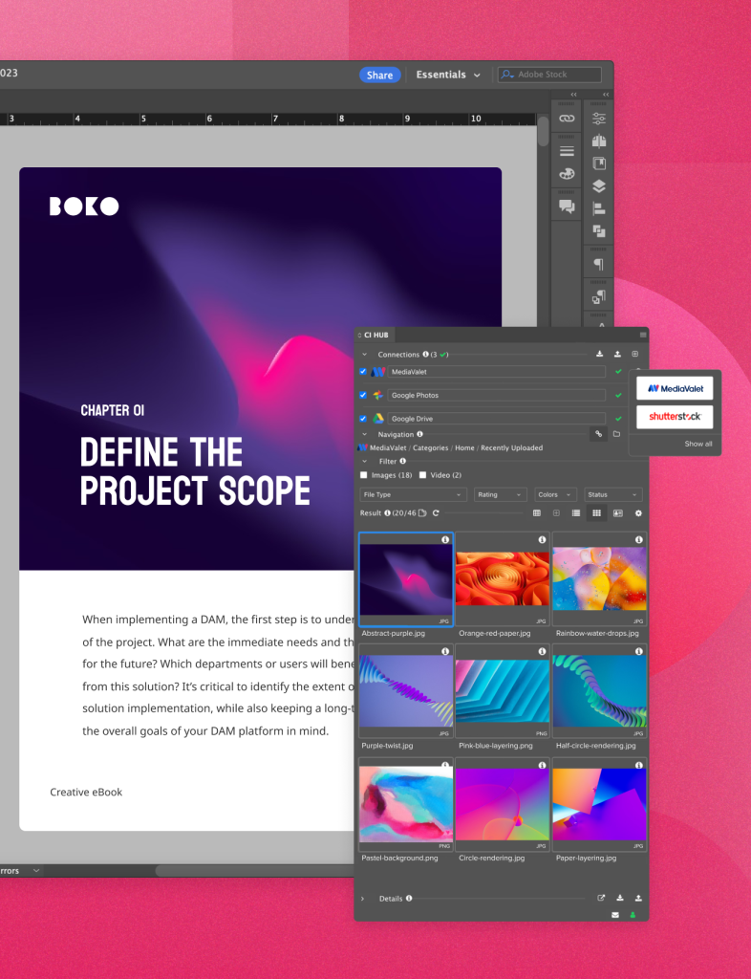Open the Review comments panel icon
Screen dimensions: 751x979
tap(567, 207)
